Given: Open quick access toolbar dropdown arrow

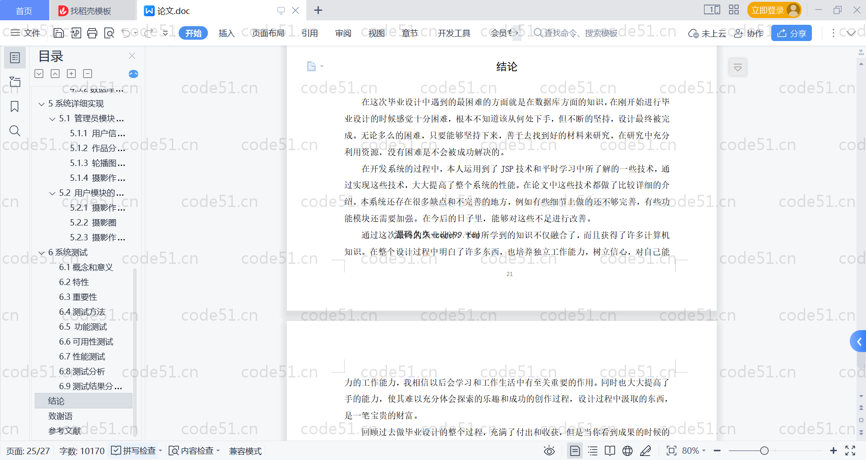Looking at the screenshot, I should coord(166,33).
